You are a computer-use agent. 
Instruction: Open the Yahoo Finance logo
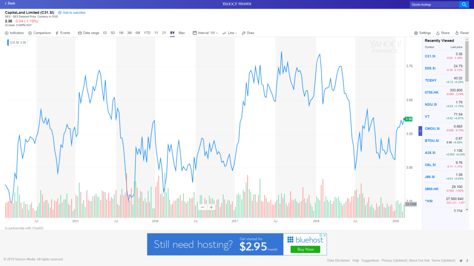(237, 4)
